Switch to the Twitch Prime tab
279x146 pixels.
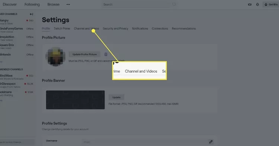tap(62, 29)
